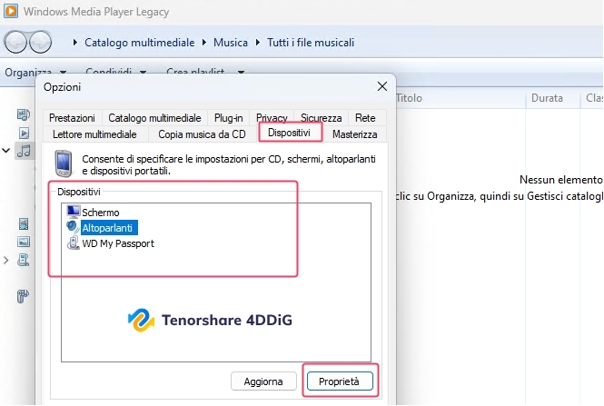Click Musica in the breadcrumb
Image resolution: width=604 pixels, height=406 pixels.
tap(231, 43)
